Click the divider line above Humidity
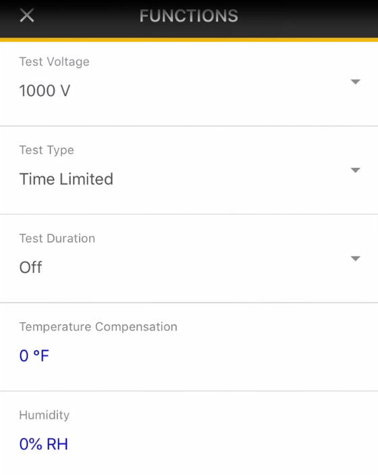Screen dimensions: 378x475 (189, 391)
